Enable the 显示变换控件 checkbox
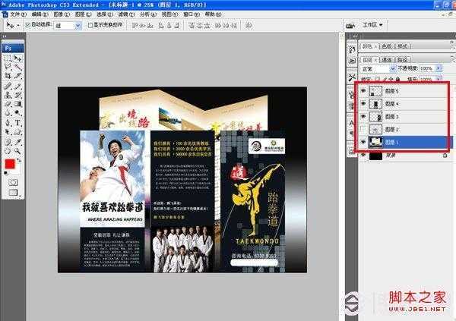The height and width of the screenshot is (321, 456). tap(90, 25)
